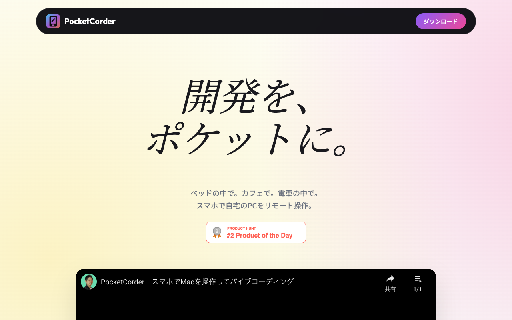
Task: Play the embedded YouTube video
Action: (x=256, y=308)
